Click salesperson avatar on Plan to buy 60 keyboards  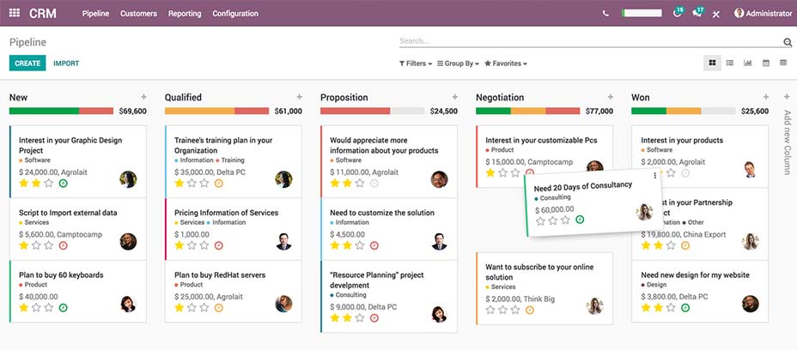coord(128,304)
